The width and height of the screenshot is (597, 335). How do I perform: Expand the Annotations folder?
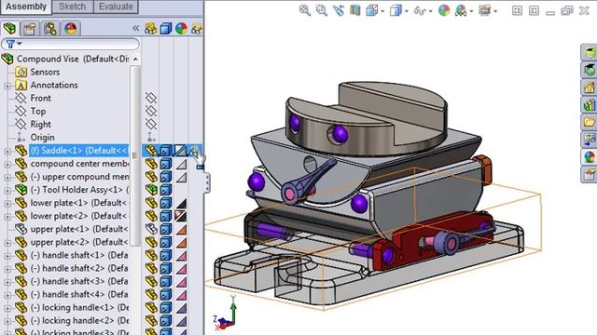[x=7, y=86]
